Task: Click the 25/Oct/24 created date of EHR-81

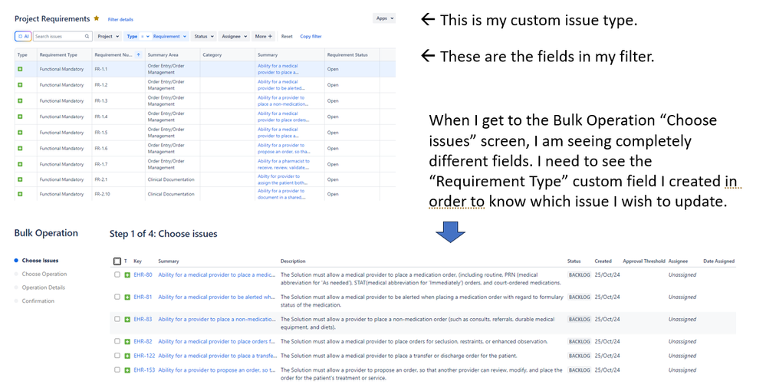Action: click(x=607, y=297)
